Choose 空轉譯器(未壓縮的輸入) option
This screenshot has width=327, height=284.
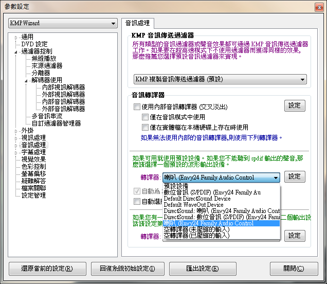click(221, 229)
